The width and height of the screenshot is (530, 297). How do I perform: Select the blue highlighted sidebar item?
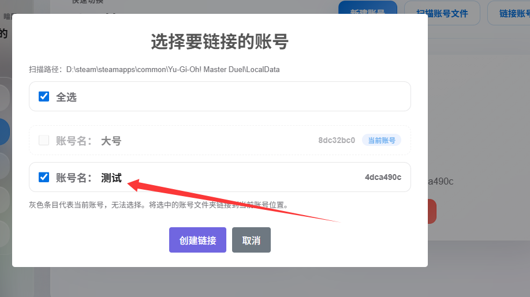5,131
